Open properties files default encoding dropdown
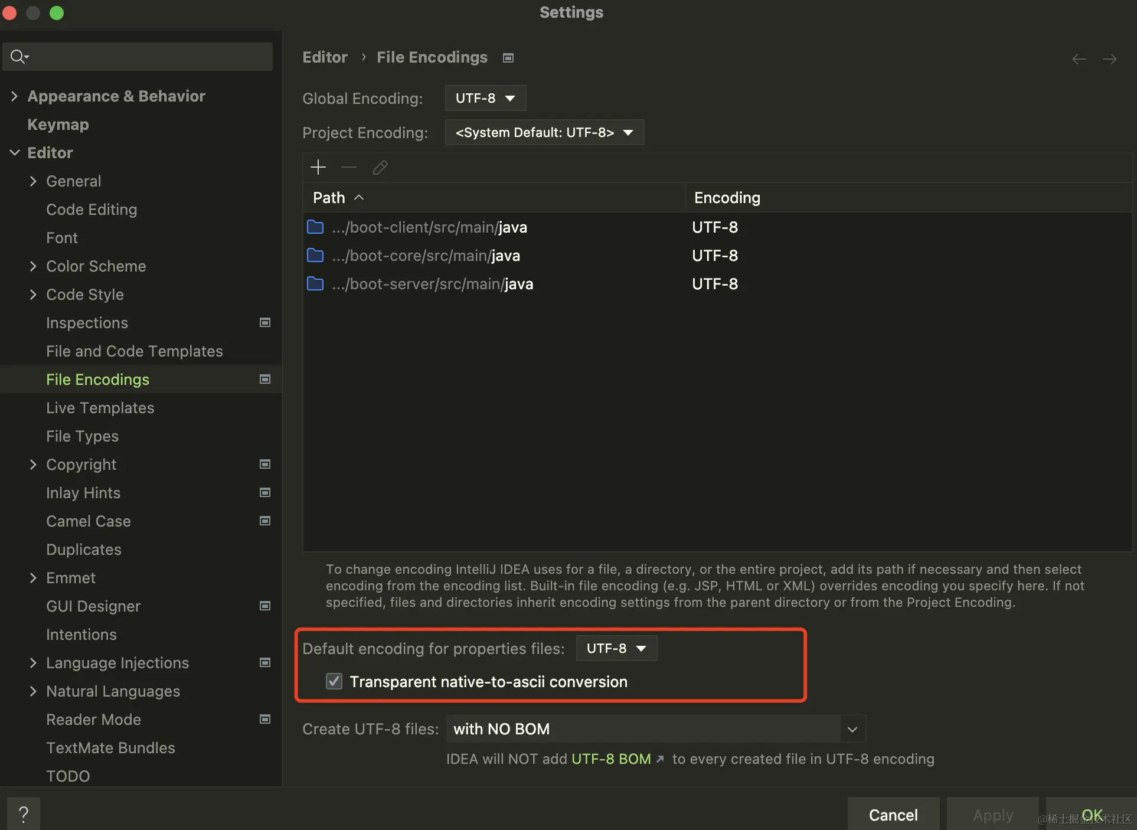Viewport: 1137px width, 830px height. tap(616, 648)
